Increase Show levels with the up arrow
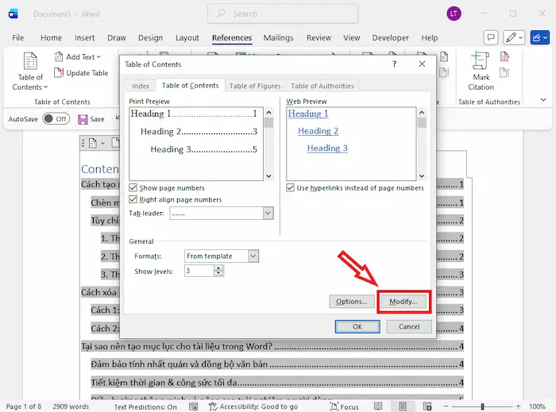Viewport: 556px width, 412px height. click(219, 268)
